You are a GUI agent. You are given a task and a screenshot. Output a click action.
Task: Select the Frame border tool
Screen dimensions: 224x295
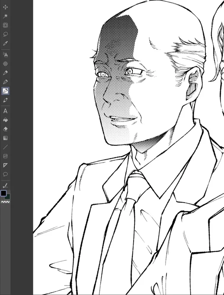tap(5, 156)
